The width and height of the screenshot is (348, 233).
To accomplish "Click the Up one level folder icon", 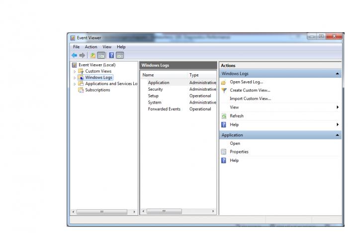I will pos(93,55).
